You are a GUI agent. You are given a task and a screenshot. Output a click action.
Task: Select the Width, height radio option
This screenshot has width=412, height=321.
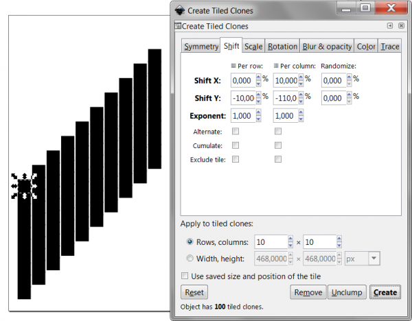coord(190,259)
